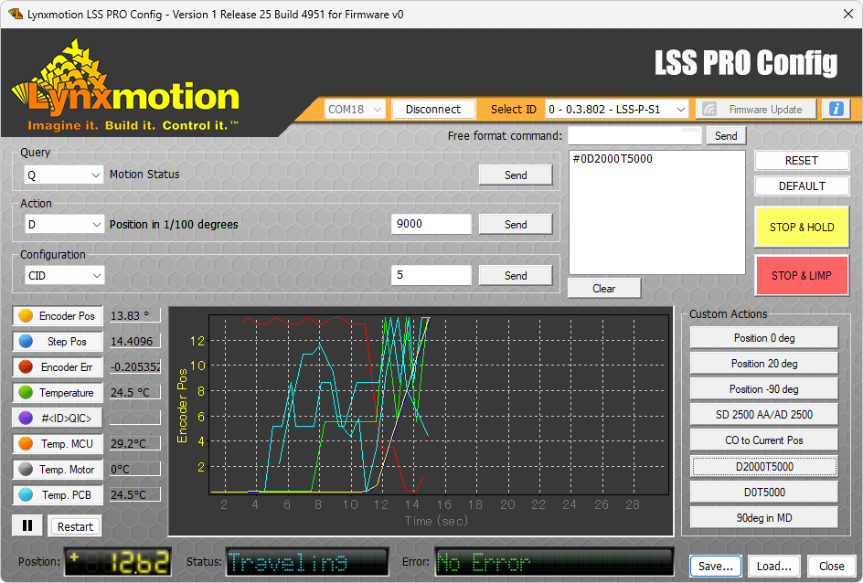This screenshot has height=583, width=863.
Task: Toggle the Temperature graph series
Action: (x=58, y=393)
